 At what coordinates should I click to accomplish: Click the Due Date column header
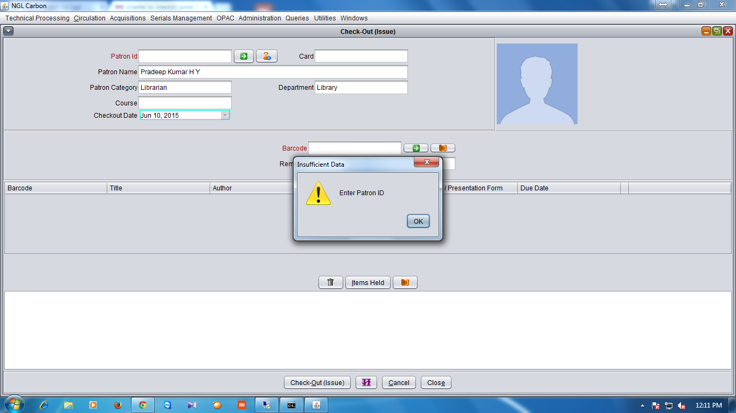(x=568, y=188)
